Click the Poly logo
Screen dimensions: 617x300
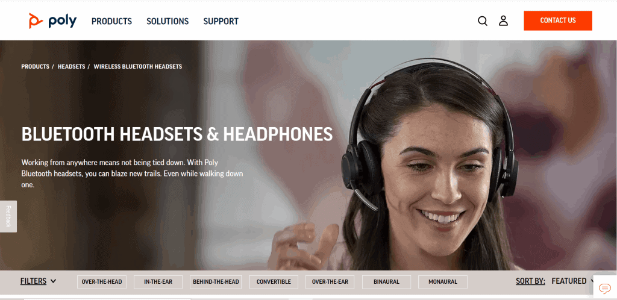[x=53, y=21]
